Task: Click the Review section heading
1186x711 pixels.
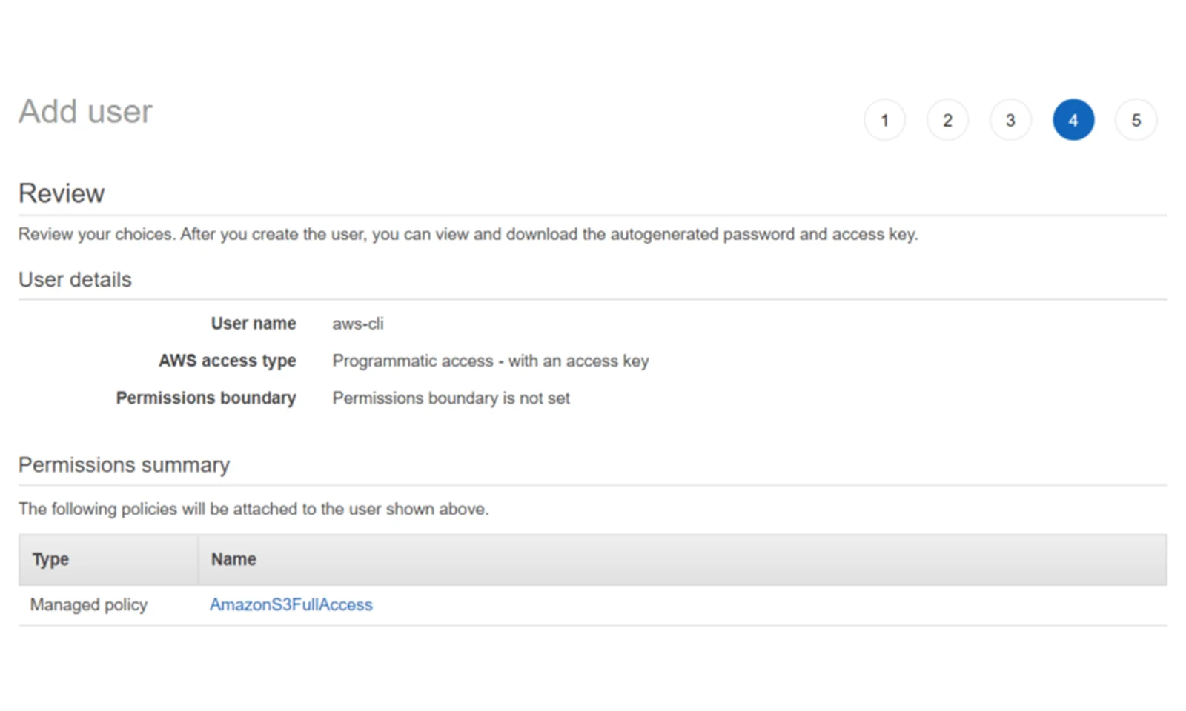Action: click(62, 193)
